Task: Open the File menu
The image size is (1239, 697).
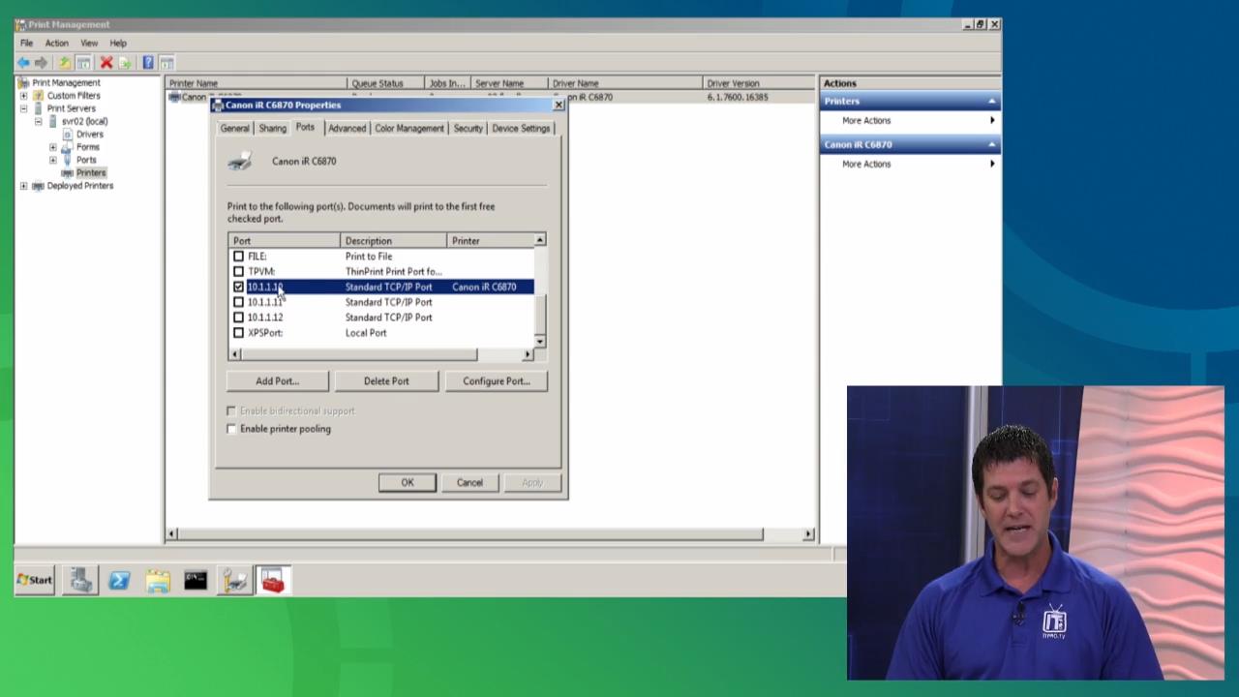Action: point(27,44)
